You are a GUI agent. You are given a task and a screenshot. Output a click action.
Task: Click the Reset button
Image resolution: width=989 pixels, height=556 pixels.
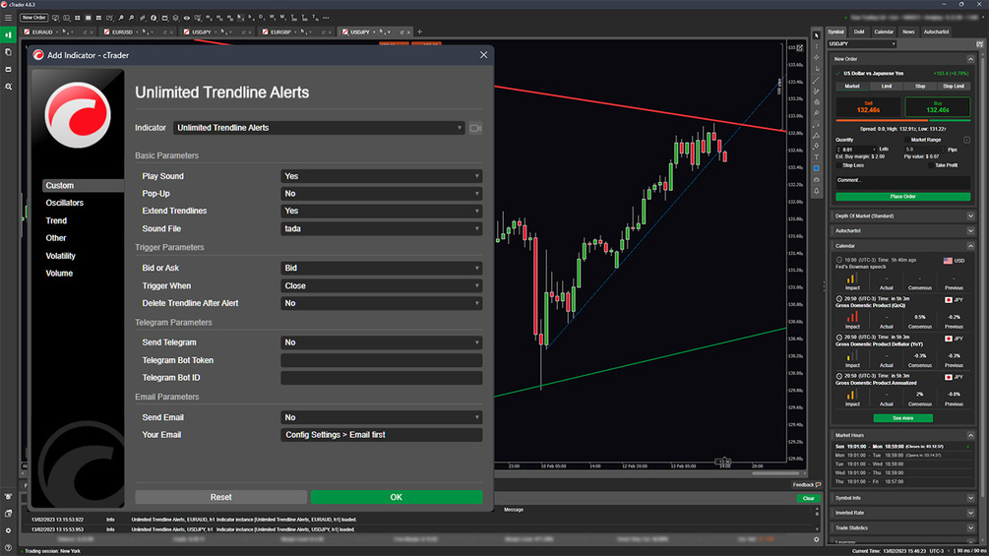[220, 497]
